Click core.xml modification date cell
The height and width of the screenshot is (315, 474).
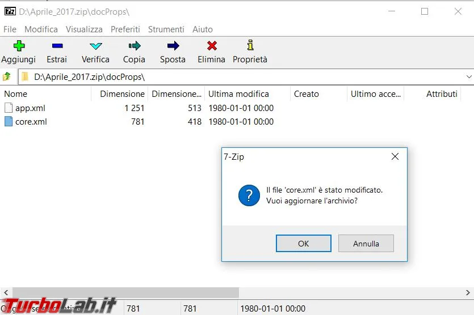241,122
